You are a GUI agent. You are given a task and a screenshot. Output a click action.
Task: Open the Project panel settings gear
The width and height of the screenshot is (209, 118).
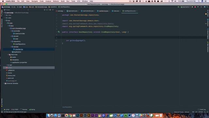[x=50, y=10]
